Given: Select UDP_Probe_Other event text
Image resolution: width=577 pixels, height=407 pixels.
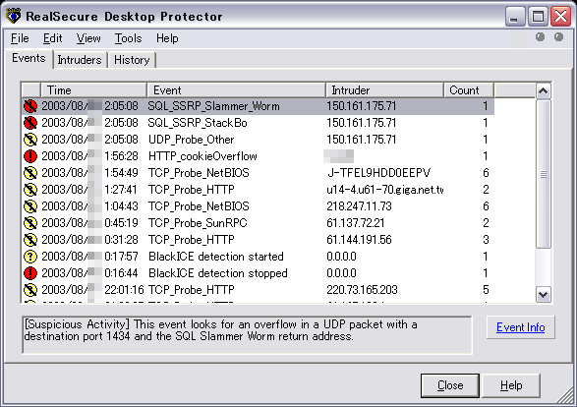Looking at the screenshot, I should point(192,140).
